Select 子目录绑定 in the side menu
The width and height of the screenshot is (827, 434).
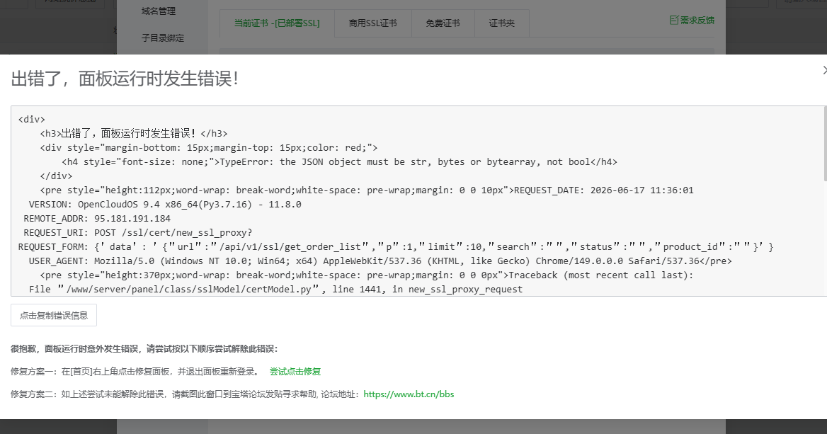point(162,38)
